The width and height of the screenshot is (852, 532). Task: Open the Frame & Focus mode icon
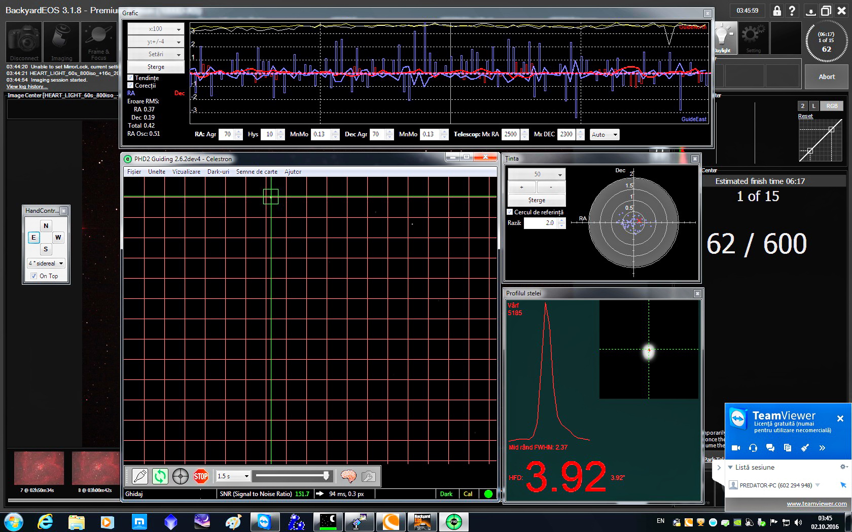coord(98,43)
